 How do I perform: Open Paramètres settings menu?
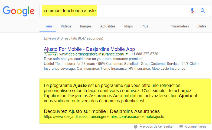click(x=180, y=26)
